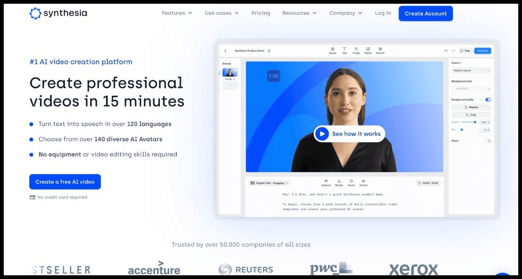
Task: Open the Log in page
Action: click(383, 13)
